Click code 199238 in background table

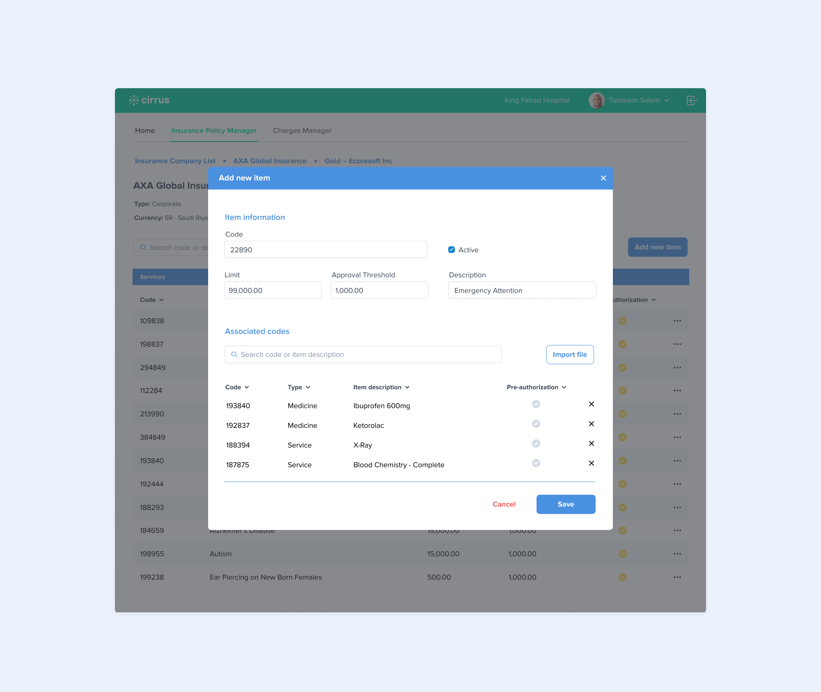point(152,577)
